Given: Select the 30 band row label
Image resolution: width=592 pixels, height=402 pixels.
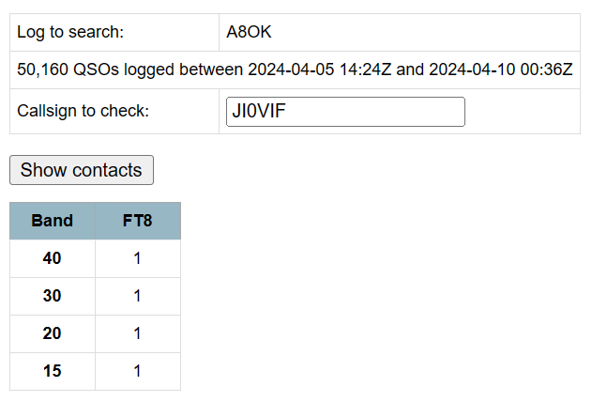Looking at the screenshot, I should coord(52,296).
